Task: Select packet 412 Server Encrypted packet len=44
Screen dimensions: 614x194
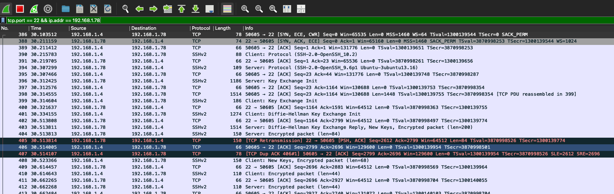Action: pyautogui.click(x=307, y=187)
